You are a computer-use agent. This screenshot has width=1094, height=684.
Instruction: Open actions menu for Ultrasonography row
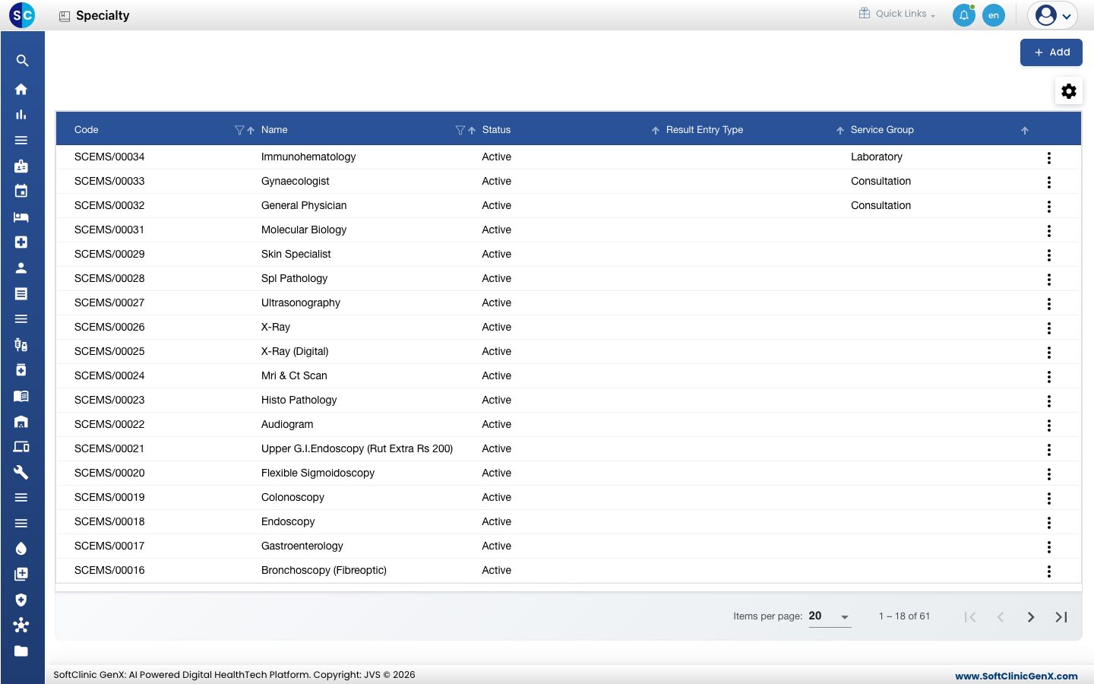click(1049, 303)
